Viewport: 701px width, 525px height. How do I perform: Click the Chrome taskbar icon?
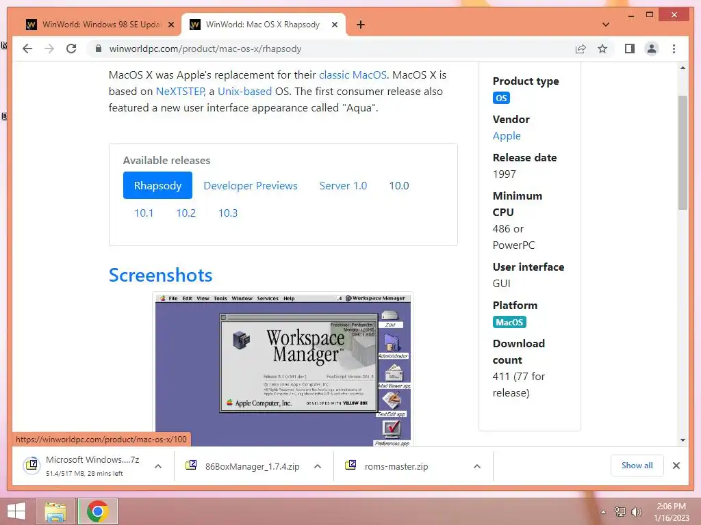coord(97,511)
